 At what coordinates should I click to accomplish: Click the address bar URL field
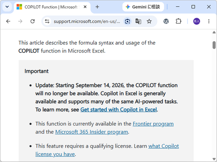point(87,21)
